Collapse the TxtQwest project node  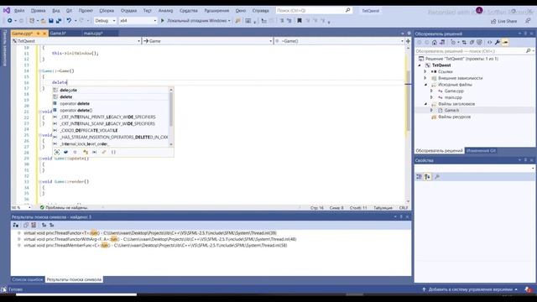pos(420,65)
